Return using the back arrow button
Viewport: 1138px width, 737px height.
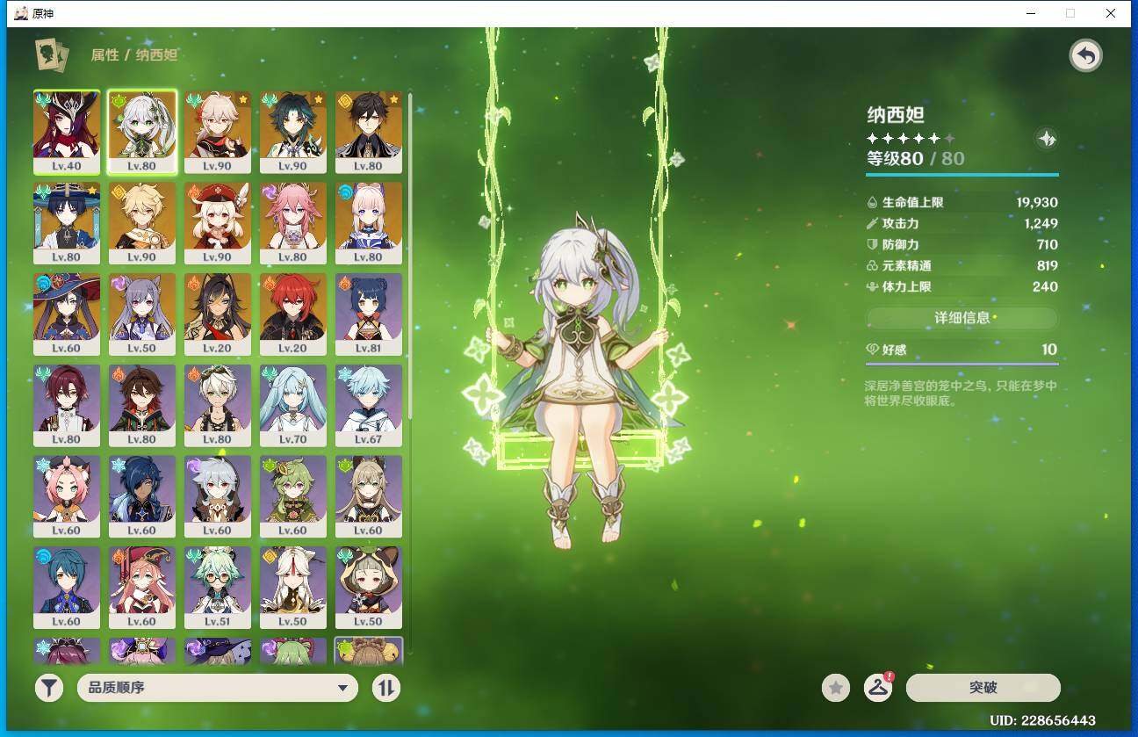coord(1086,56)
